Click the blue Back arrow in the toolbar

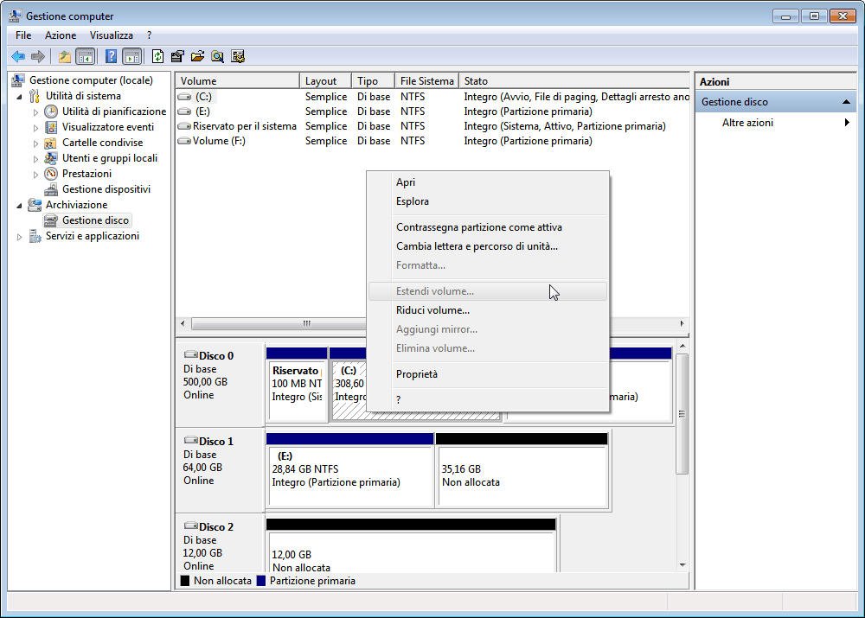[x=17, y=57]
